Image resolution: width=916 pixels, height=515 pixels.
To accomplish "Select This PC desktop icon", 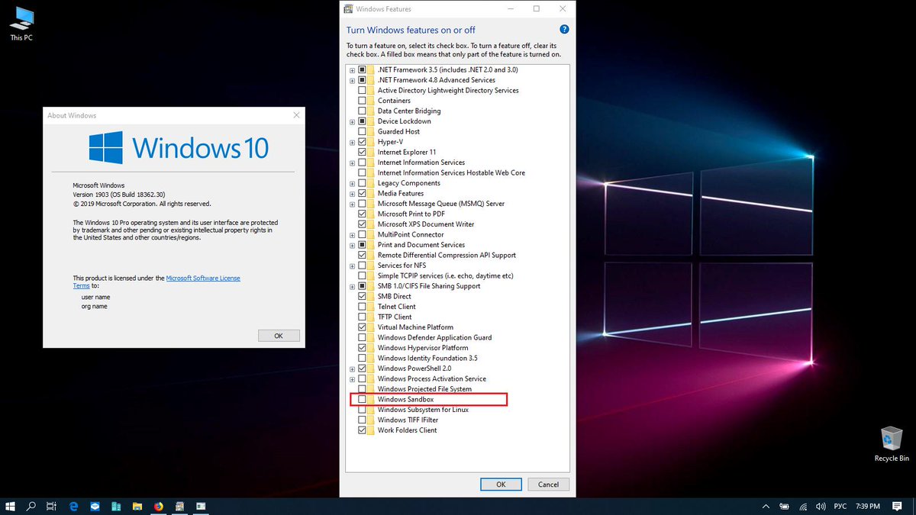I will coord(21,23).
